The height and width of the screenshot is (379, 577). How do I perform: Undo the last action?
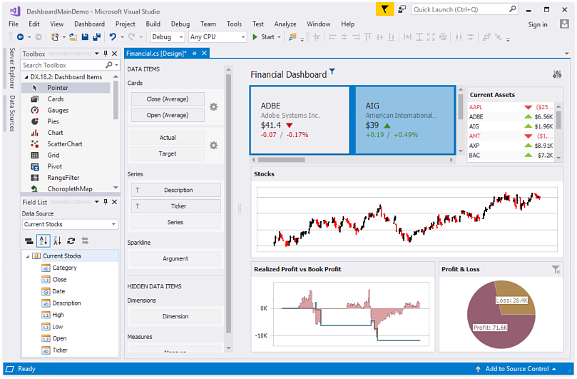(x=113, y=37)
